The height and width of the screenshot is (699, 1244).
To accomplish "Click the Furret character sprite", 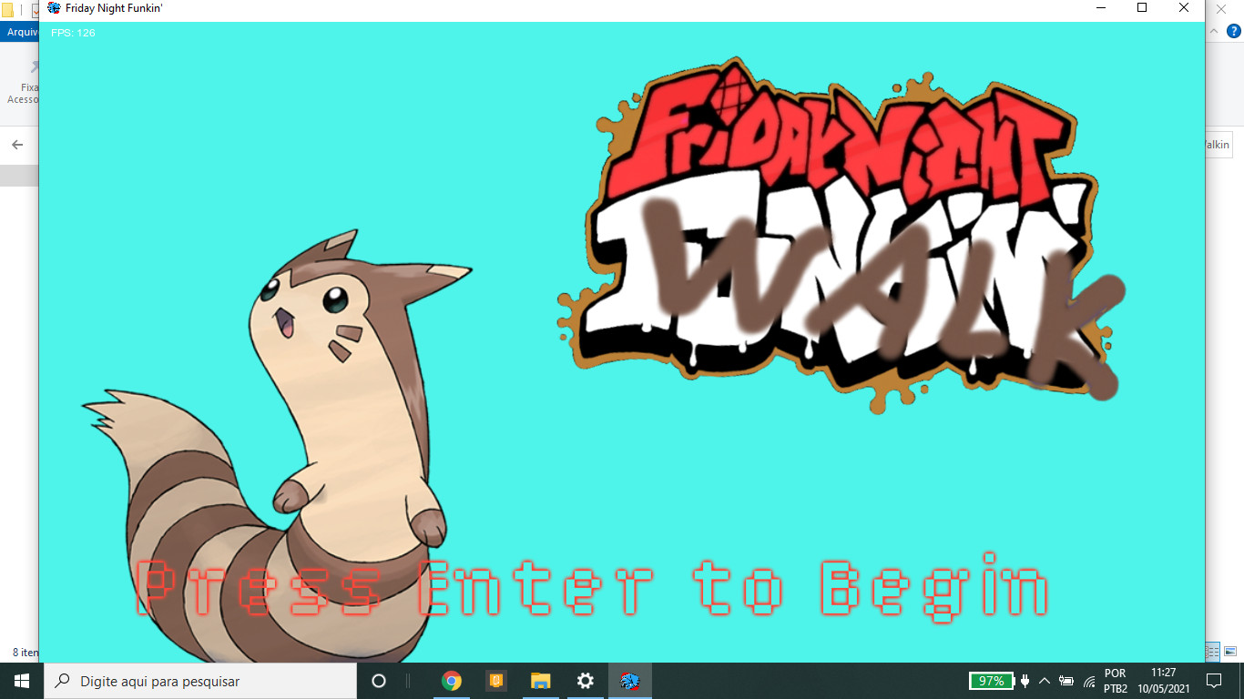I will 278,446.
